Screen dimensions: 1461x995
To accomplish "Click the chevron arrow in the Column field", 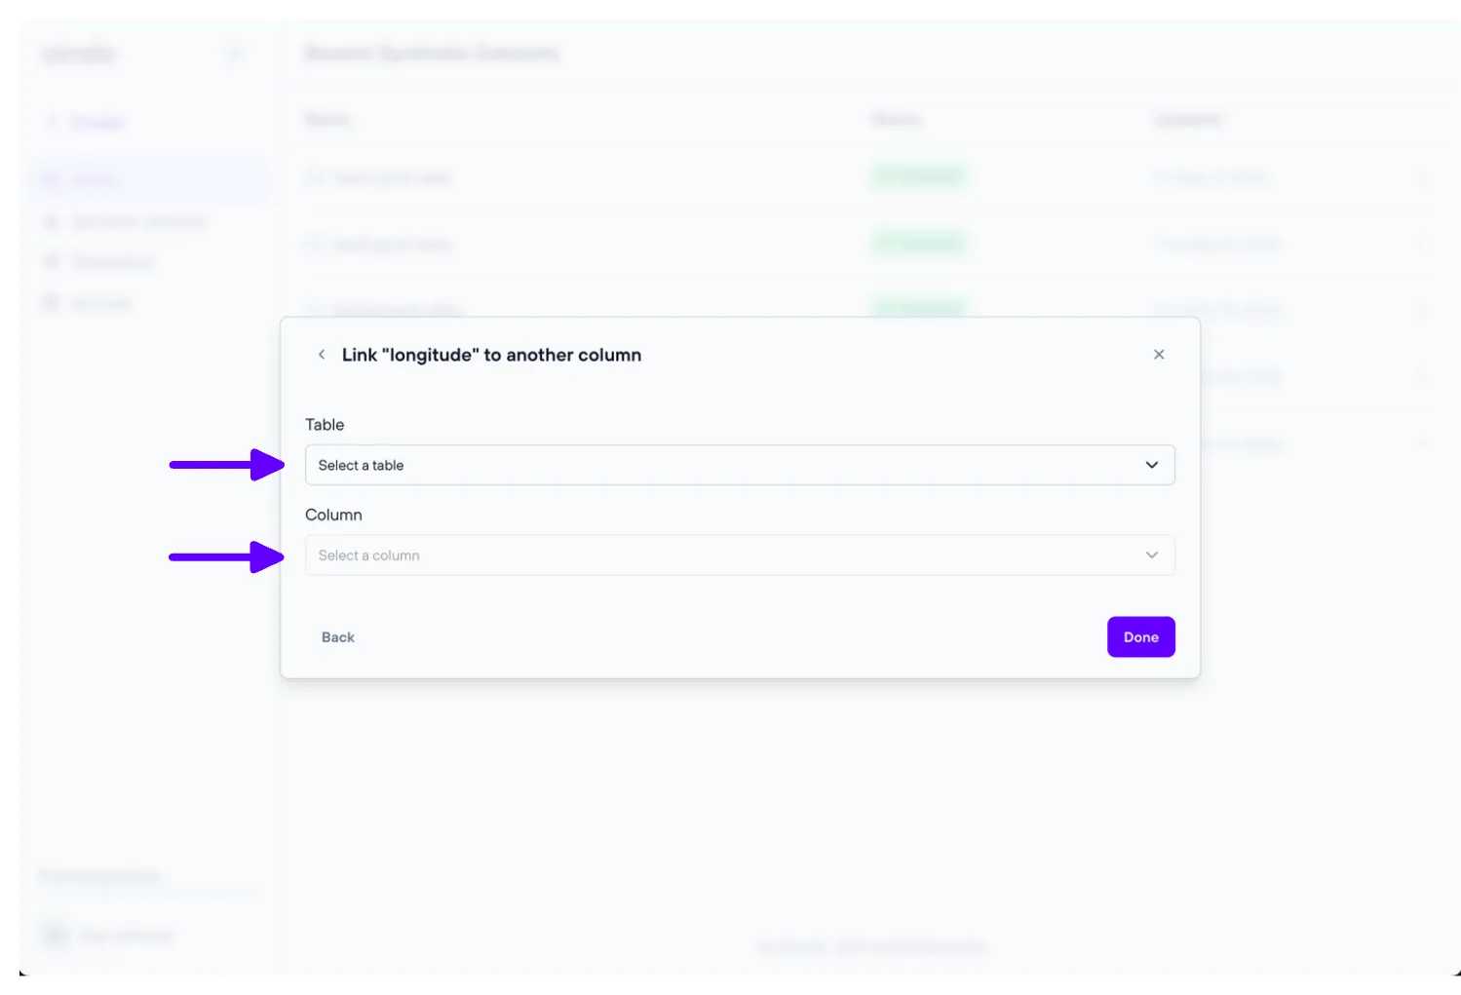I will pyautogui.click(x=1151, y=555).
